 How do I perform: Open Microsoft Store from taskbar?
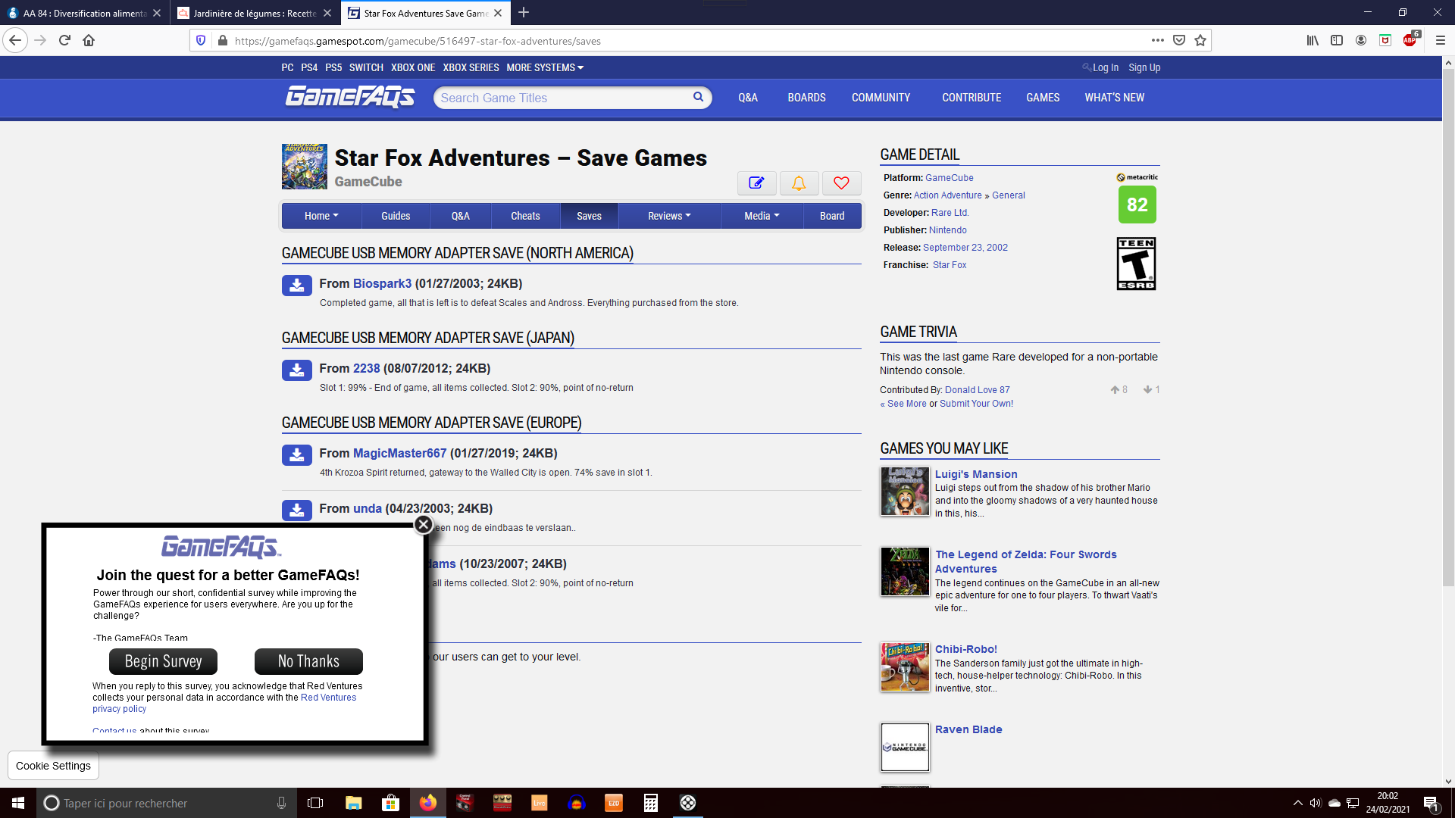tap(390, 803)
